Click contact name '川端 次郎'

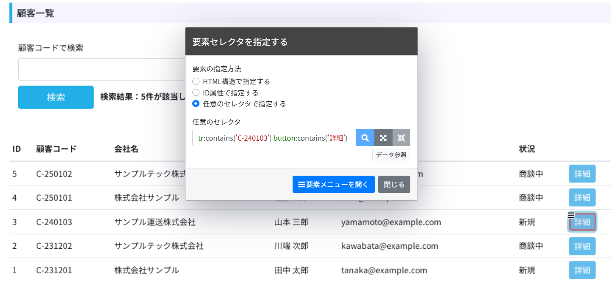point(291,246)
